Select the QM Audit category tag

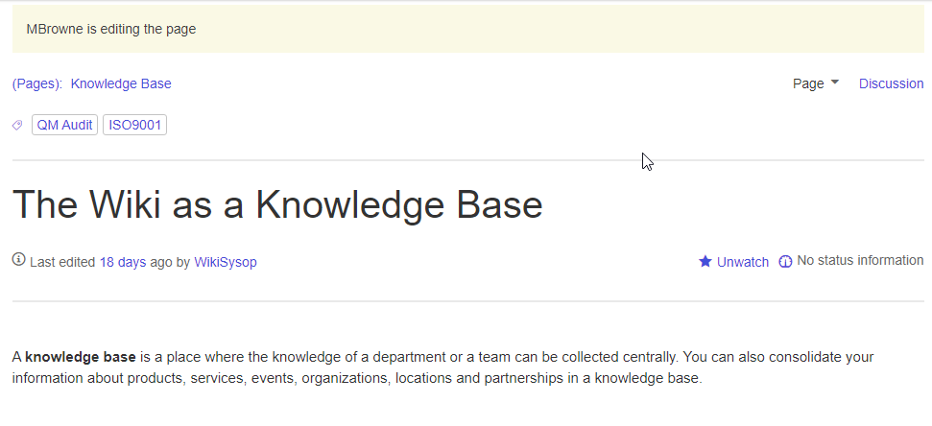click(64, 125)
